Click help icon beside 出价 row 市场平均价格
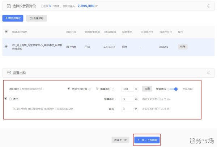 tap(159, 109)
